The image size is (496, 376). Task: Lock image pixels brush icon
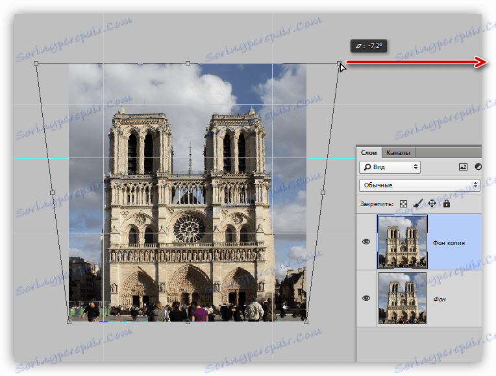coord(418,204)
